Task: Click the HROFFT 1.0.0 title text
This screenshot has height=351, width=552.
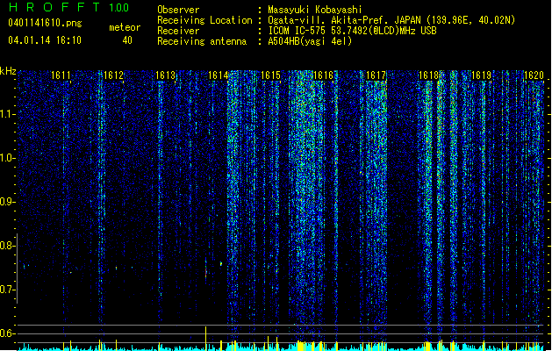Action: (x=68, y=7)
